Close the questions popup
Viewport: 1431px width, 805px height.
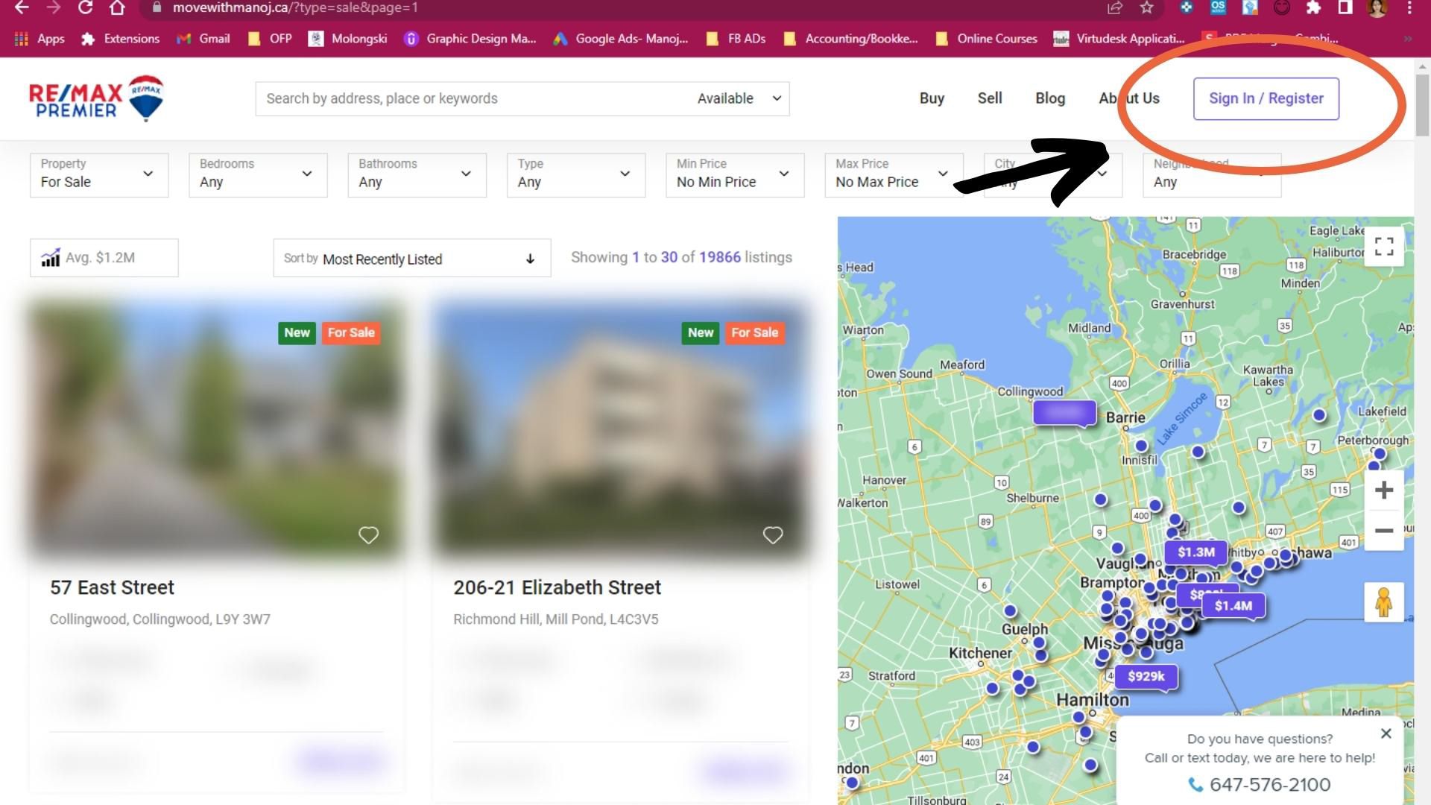(1386, 733)
